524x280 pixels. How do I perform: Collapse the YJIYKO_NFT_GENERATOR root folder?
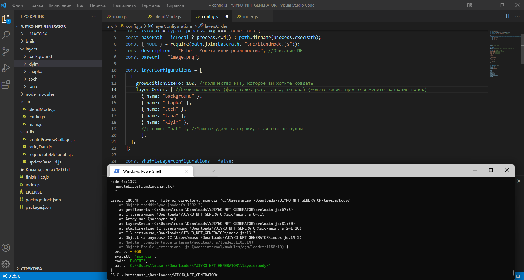tap(58, 26)
